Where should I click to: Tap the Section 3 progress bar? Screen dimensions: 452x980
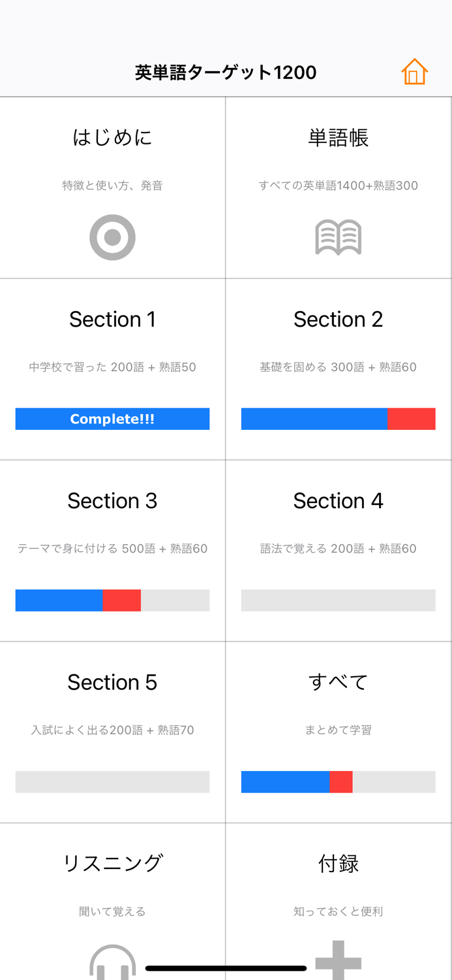coord(112,600)
